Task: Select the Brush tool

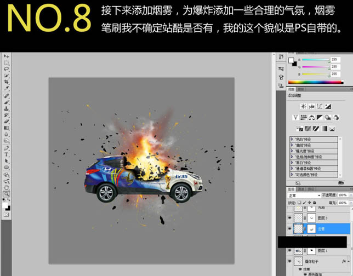Action: 7,102
